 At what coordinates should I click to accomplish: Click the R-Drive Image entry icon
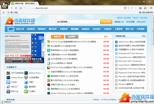click(49, 42)
